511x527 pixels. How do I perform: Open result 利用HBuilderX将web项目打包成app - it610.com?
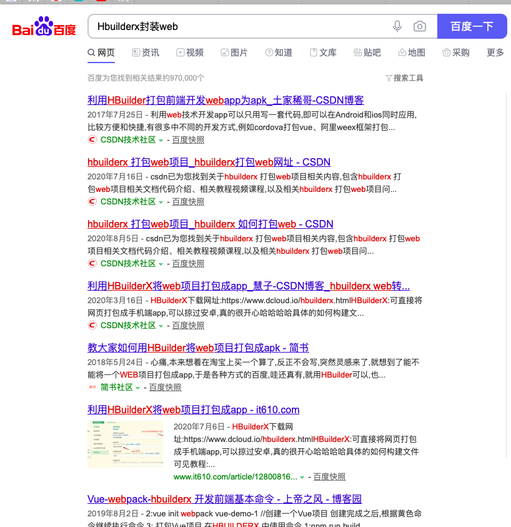[x=193, y=409]
